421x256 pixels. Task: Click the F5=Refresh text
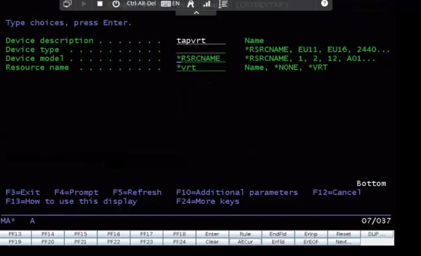pyautogui.click(x=137, y=192)
